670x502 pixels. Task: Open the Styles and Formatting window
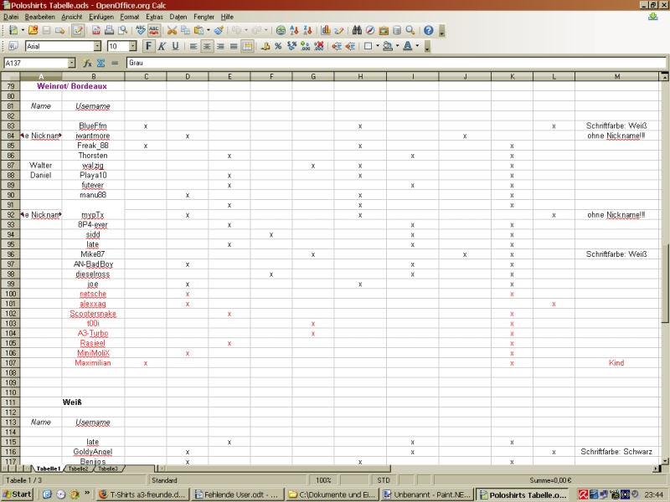pos(13,46)
